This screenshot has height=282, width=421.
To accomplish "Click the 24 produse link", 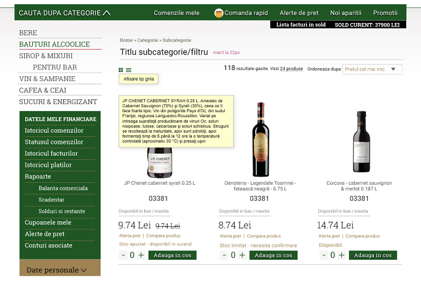I will [x=292, y=69].
